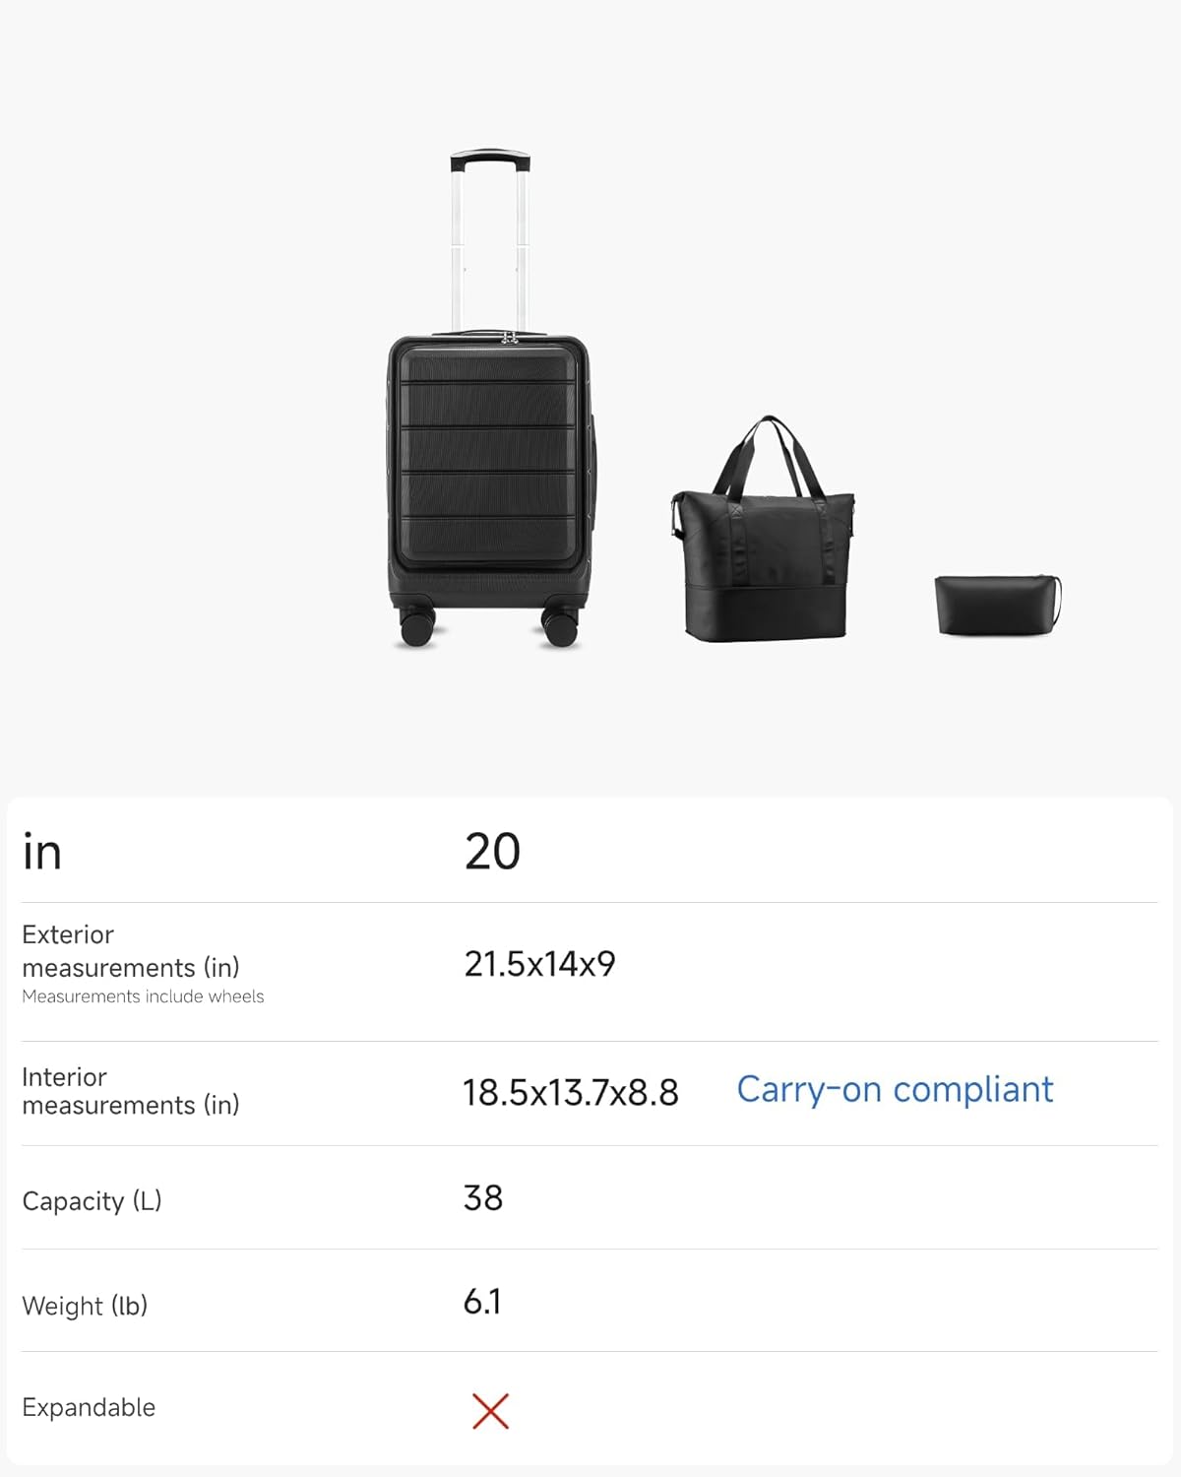This screenshot has width=1181, height=1477.
Task: Click the Exterior measurements (in) label
Action: click(130, 950)
